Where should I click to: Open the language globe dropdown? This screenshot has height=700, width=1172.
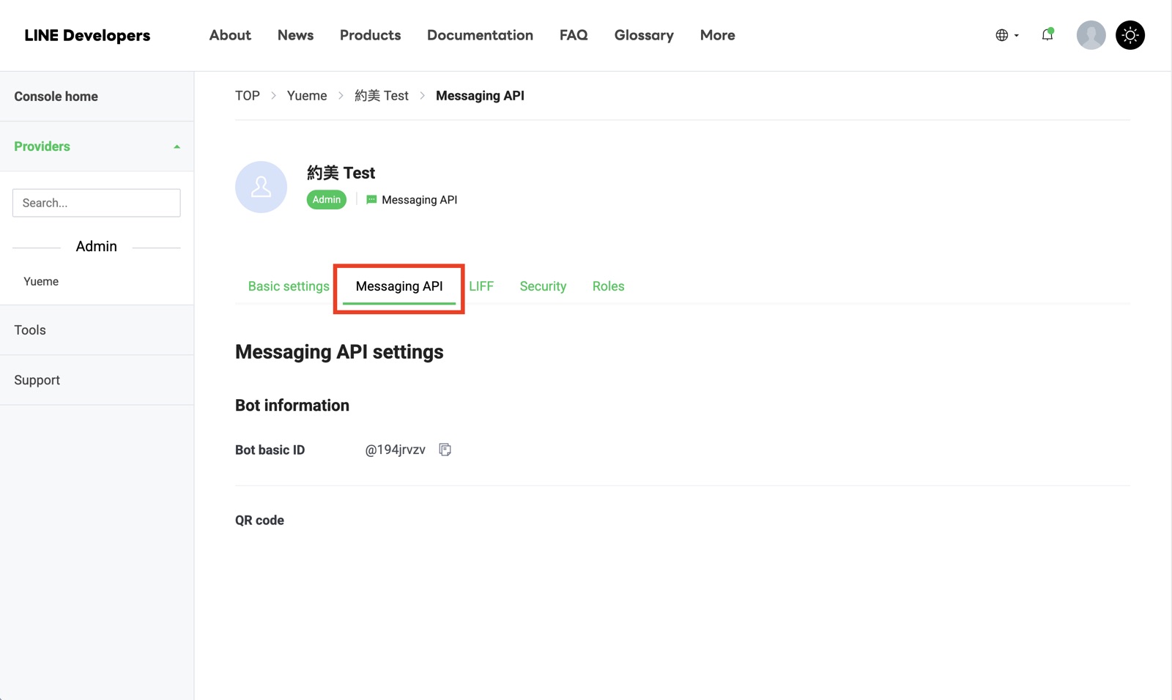pyautogui.click(x=1007, y=35)
